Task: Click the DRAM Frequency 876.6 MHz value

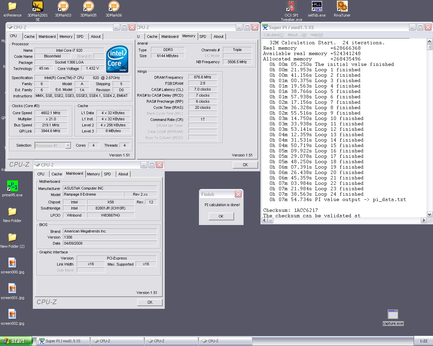Action: (x=203, y=77)
